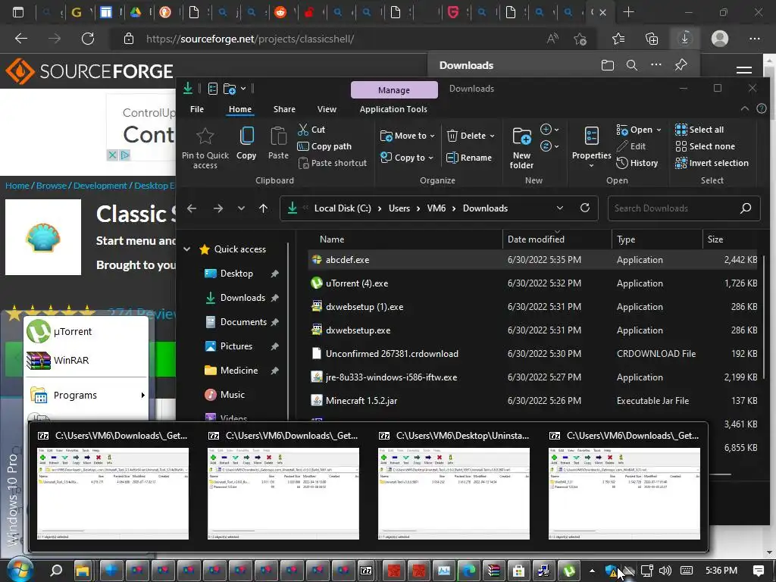Refresh the SourceForge page
This screenshot has height=582, width=776.
[88, 39]
